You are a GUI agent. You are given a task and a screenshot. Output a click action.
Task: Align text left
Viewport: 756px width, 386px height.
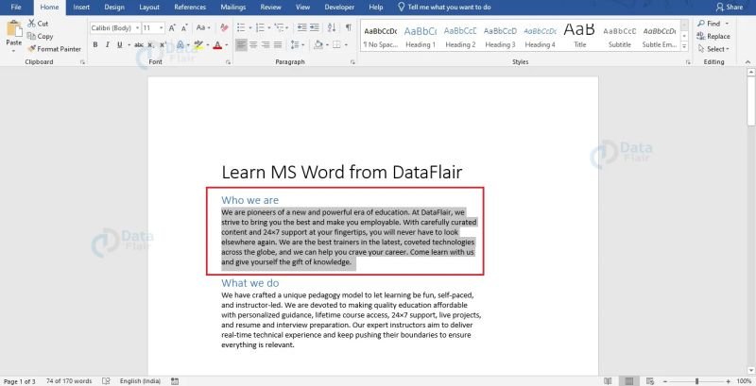(241, 44)
